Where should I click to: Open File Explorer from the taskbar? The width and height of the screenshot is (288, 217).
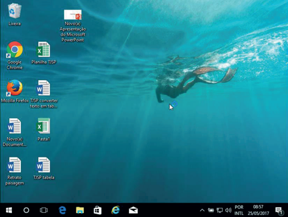click(x=80, y=210)
